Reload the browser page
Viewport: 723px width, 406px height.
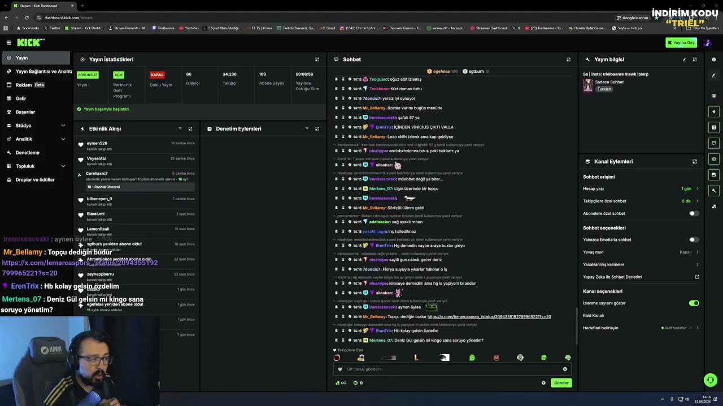[x=27, y=17]
